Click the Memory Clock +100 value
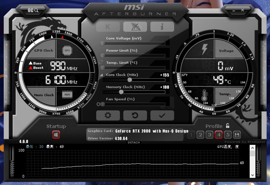The height and width of the screenshot is (185, 270). (165, 87)
